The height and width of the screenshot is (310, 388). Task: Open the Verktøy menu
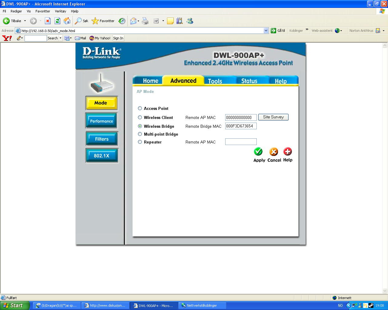(60, 11)
